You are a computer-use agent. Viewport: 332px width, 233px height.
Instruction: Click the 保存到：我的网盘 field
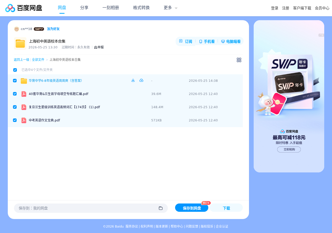coord(91,208)
